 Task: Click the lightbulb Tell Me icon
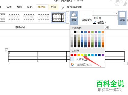[x=63, y=7]
